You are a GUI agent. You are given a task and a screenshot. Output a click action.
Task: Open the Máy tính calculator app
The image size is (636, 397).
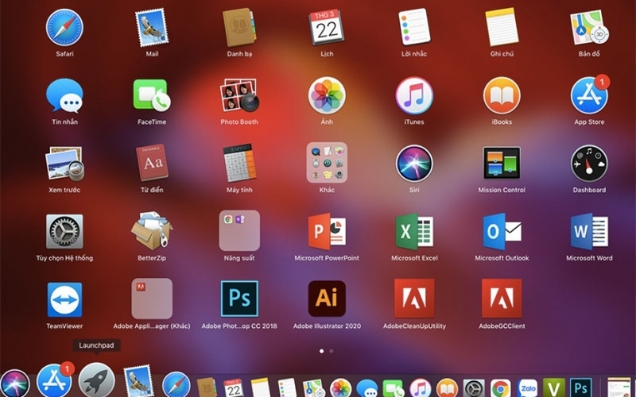(239, 163)
